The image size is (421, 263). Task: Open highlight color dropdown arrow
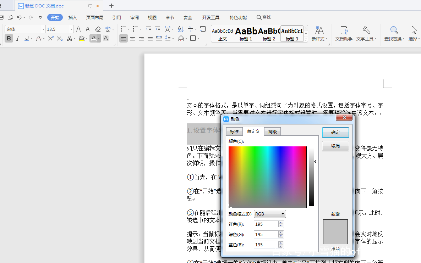pos(87,39)
